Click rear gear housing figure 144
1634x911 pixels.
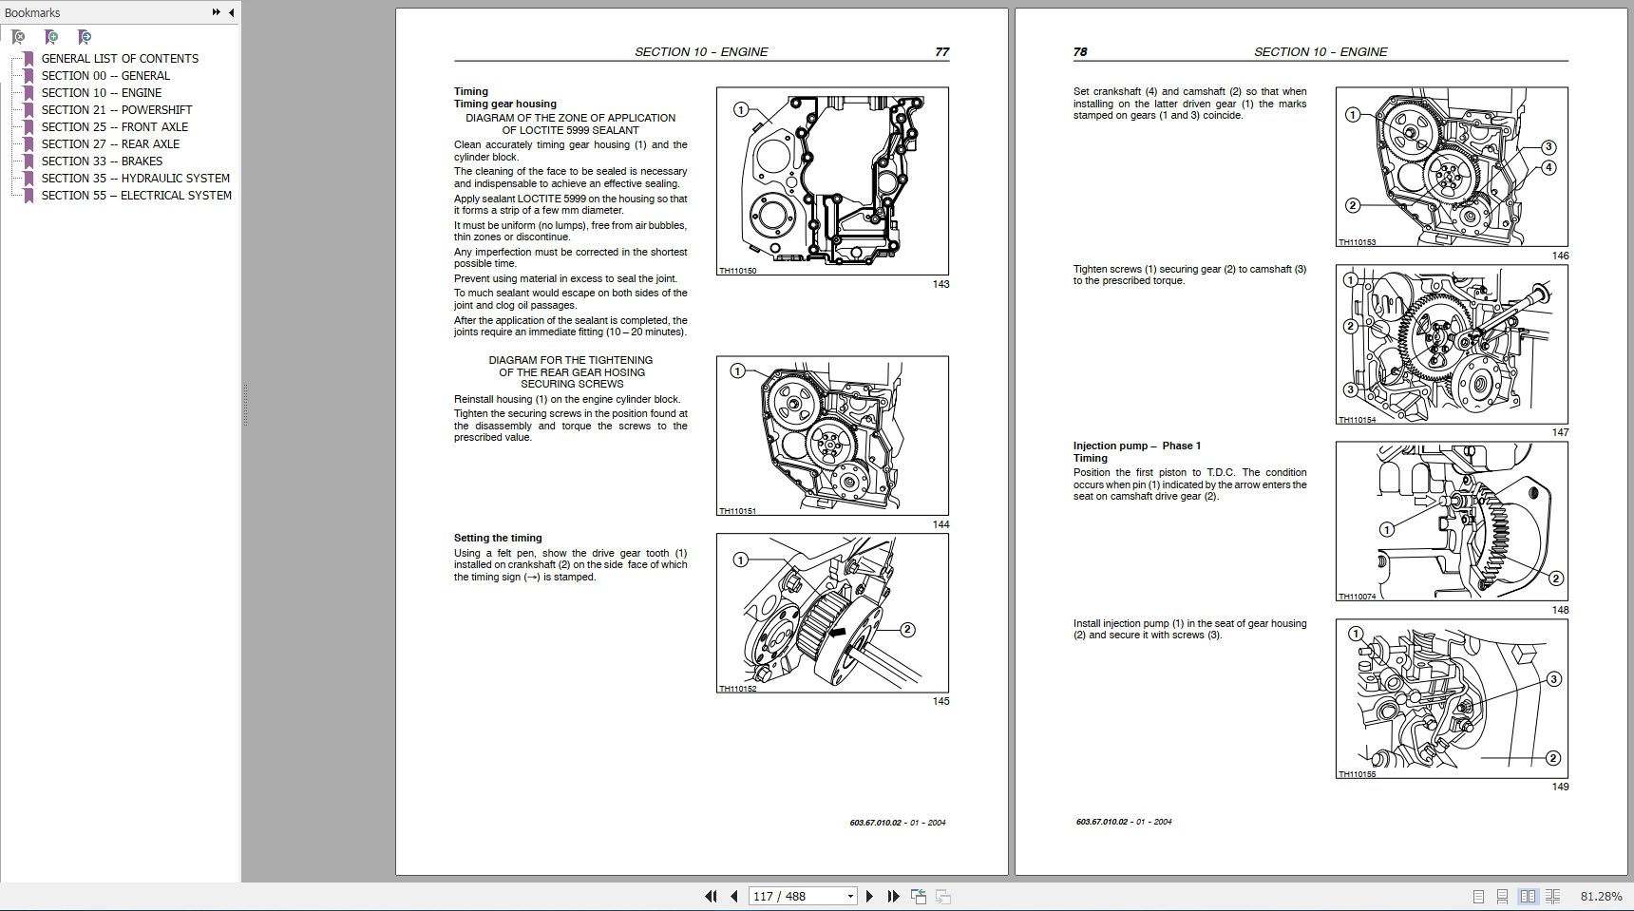coord(832,436)
